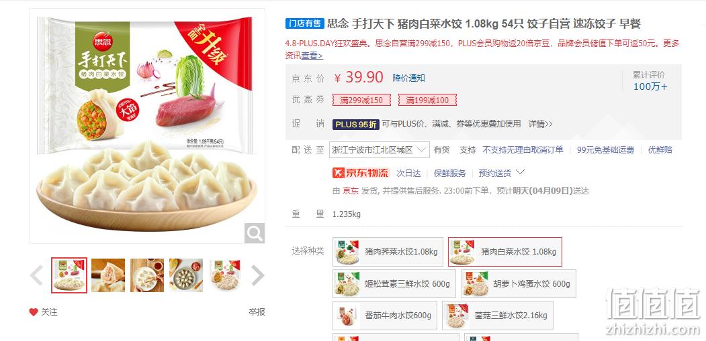Claim the 满299减150 coupon
Viewport: 706px width, 341px height.
pyautogui.click(x=361, y=100)
